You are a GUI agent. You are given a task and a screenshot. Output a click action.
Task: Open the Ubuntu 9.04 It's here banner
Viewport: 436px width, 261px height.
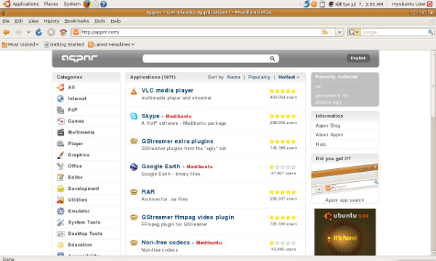[x=344, y=232]
